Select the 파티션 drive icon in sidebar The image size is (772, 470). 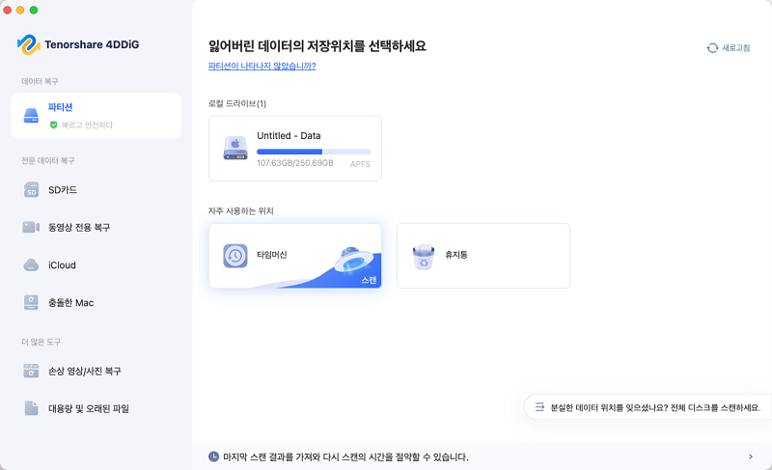click(x=31, y=115)
